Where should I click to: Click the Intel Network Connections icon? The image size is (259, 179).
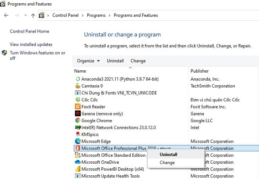click(77, 127)
